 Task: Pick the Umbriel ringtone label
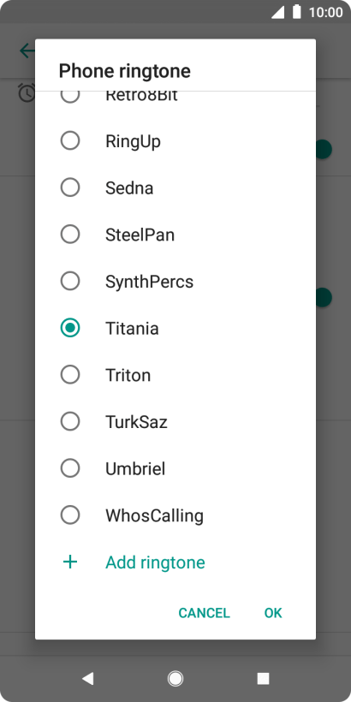pos(135,469)
